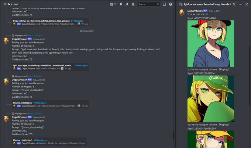
Task: Open the yellow cap girl image thumbnail
Action: 211,139
